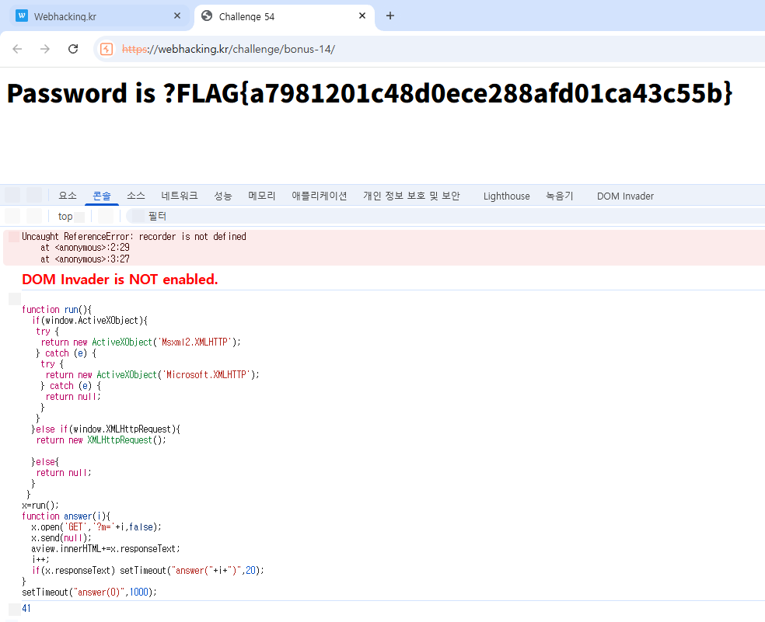Select the Challenge 54 browser tab
Image resolution: width=765 pixels, height=622 pixels.
pyautogui.click(x=285, y=16)
